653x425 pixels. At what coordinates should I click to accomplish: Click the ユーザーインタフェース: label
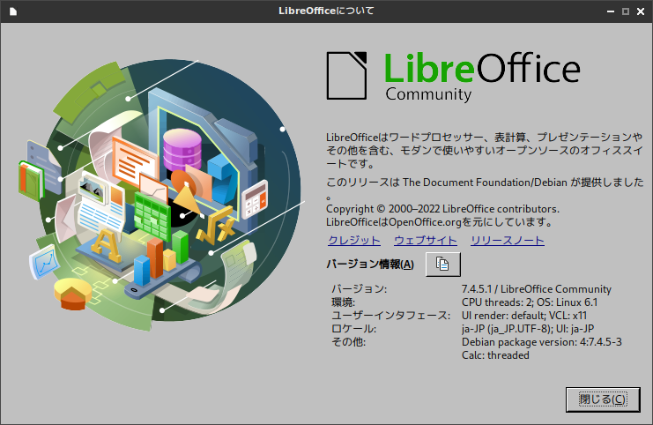(390, 316)
